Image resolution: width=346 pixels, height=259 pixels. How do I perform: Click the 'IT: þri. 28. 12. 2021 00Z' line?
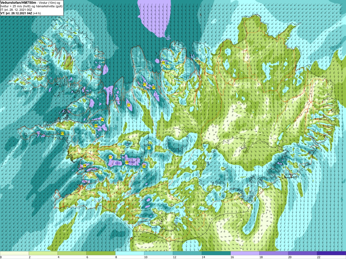16,10
